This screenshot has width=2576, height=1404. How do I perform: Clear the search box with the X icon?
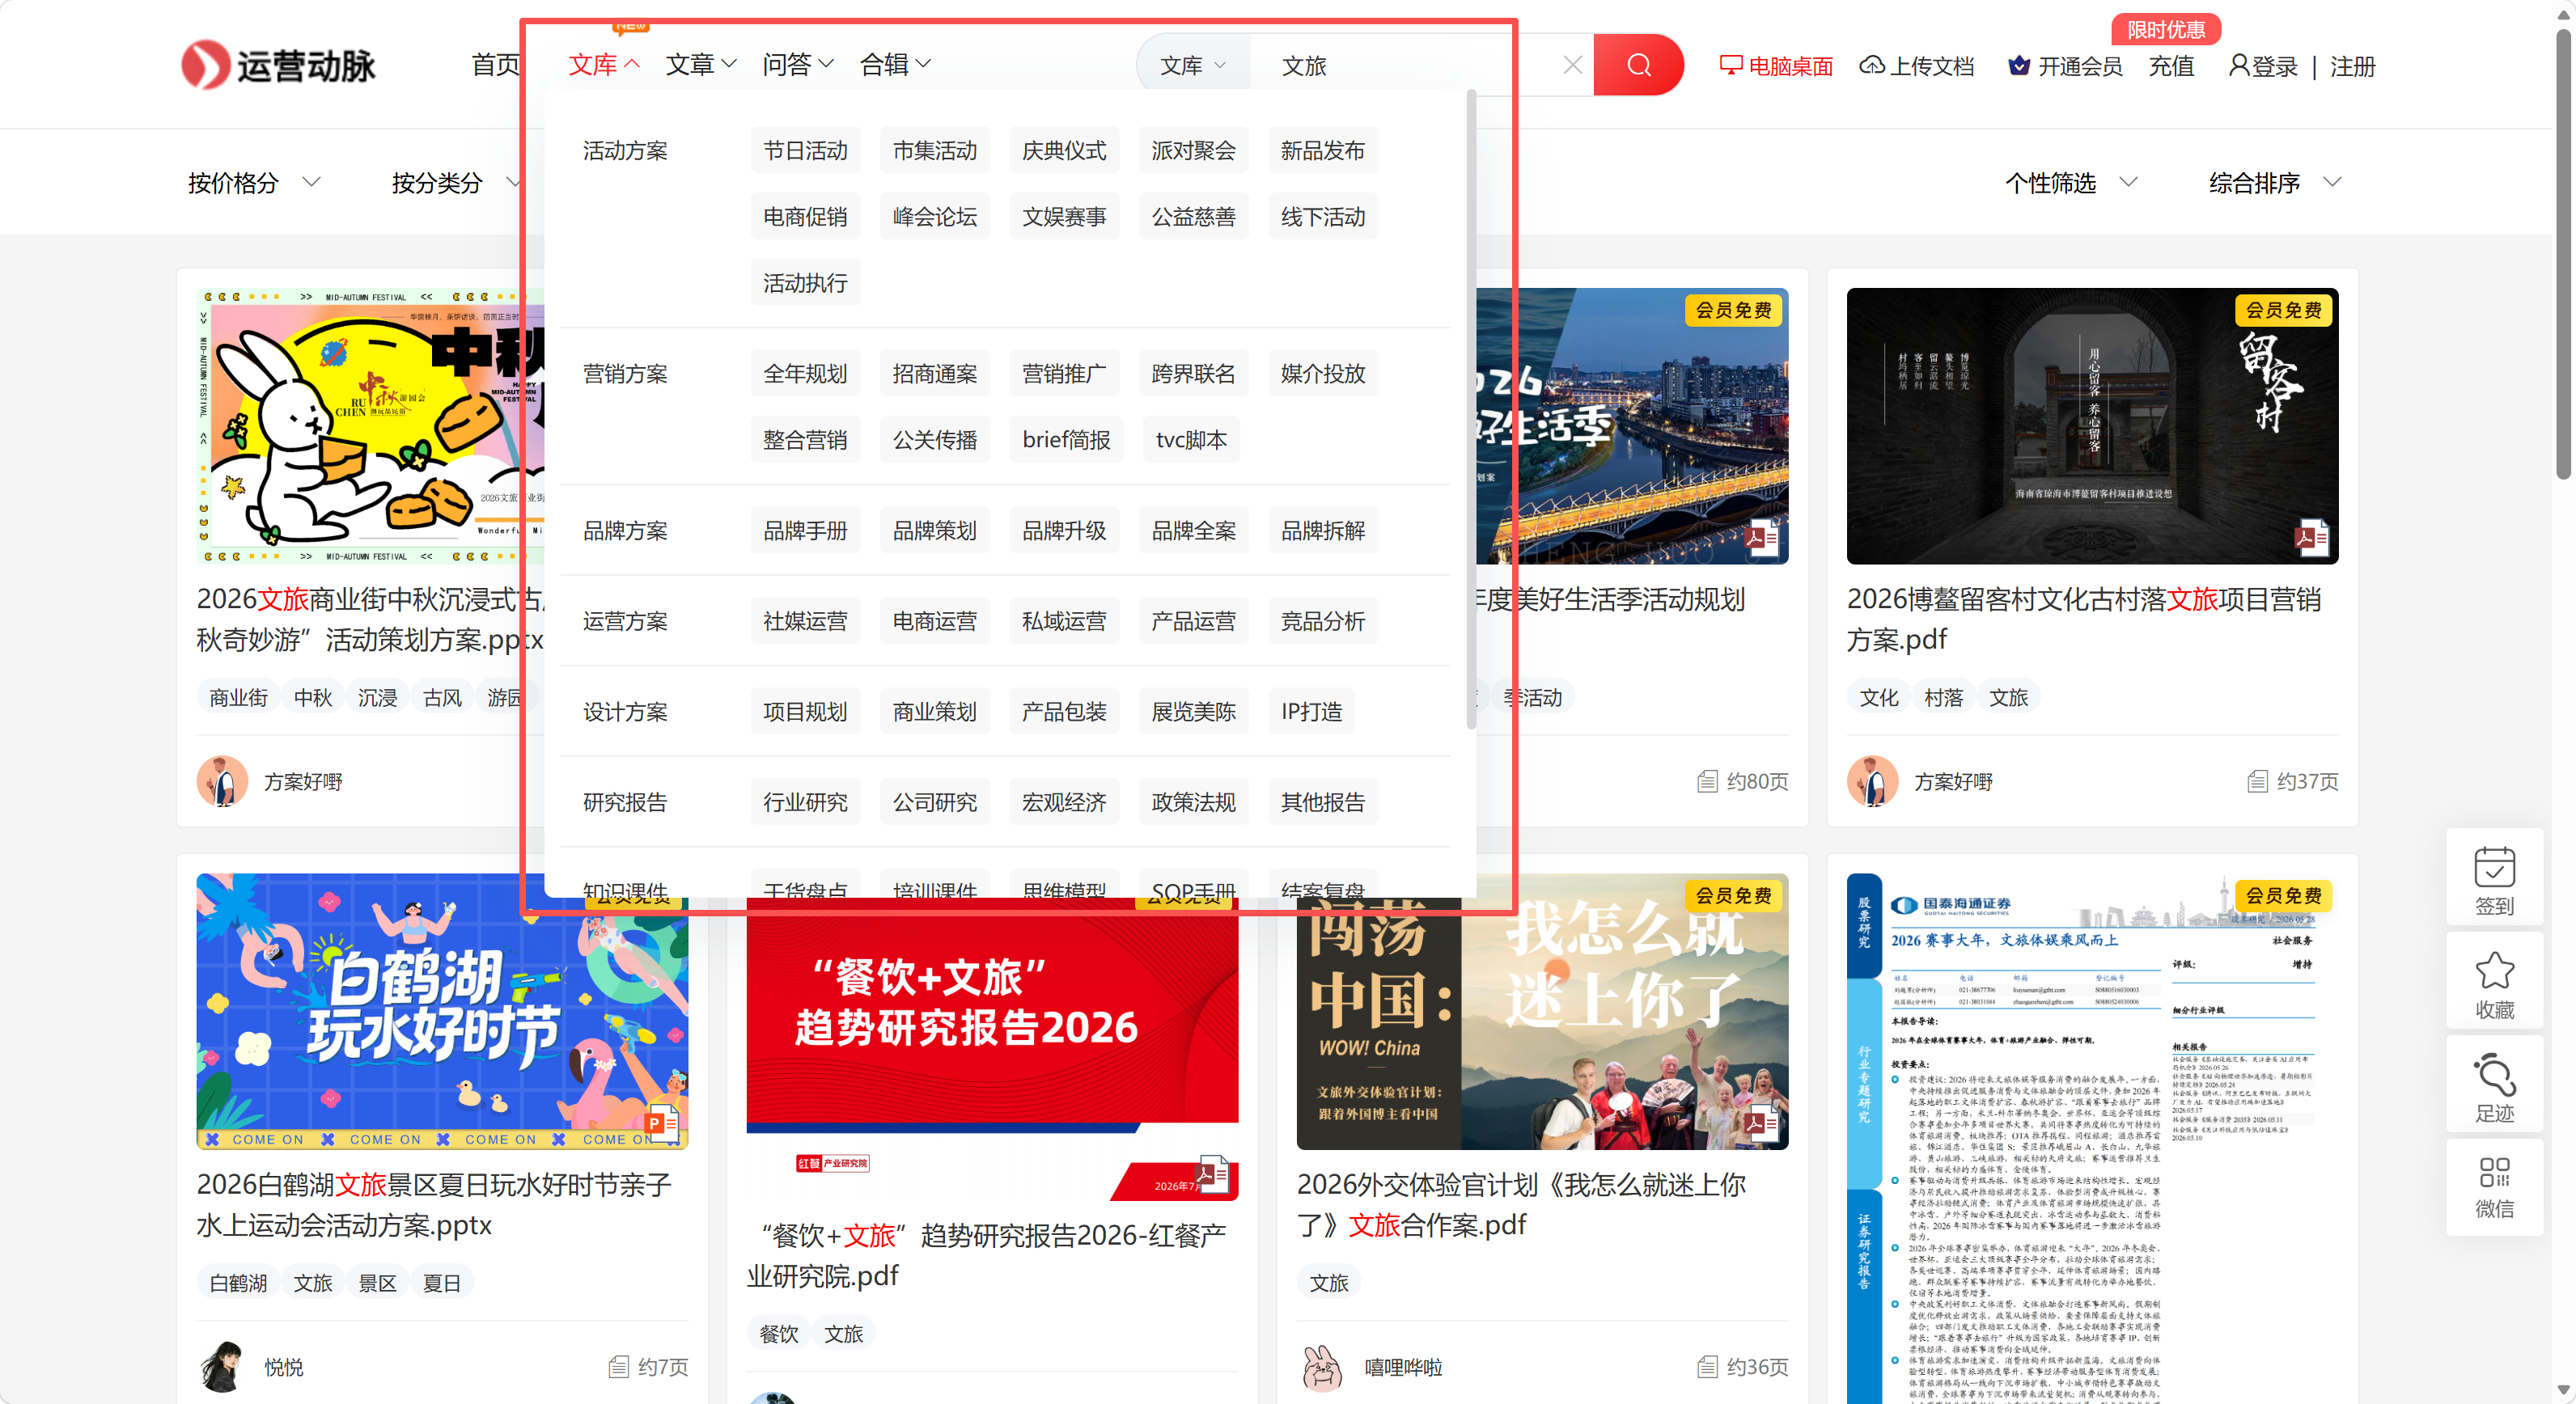[1572, 65]
